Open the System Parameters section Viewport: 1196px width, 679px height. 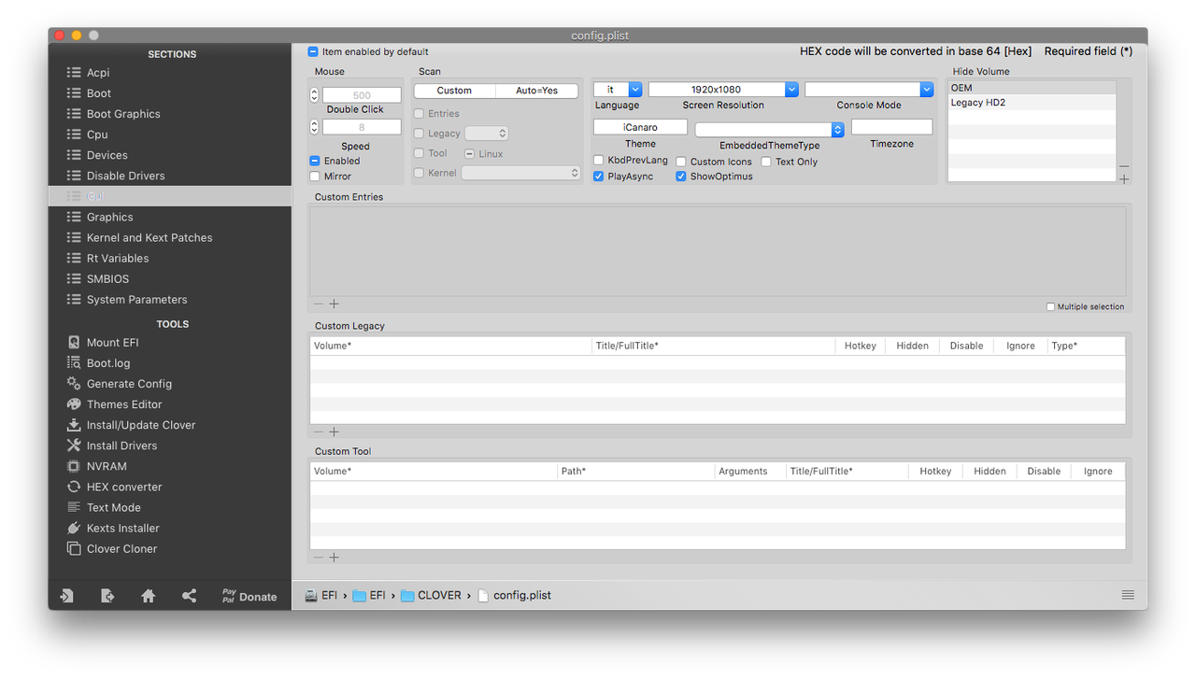(x=136, y=299)
